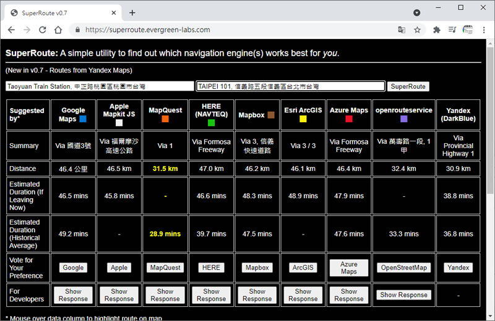Close the SuperRoute v0.7 tab
495x321 pixels.
coord(114,12)
